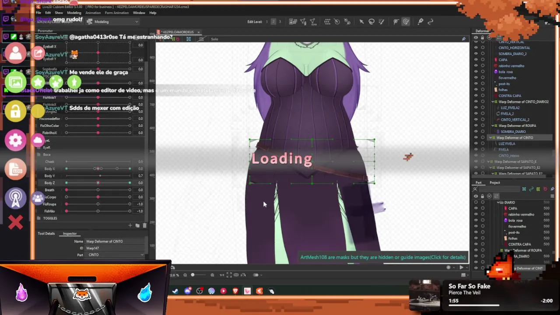Click the blue focus icon in canvas bar

[x=189, y=39]
